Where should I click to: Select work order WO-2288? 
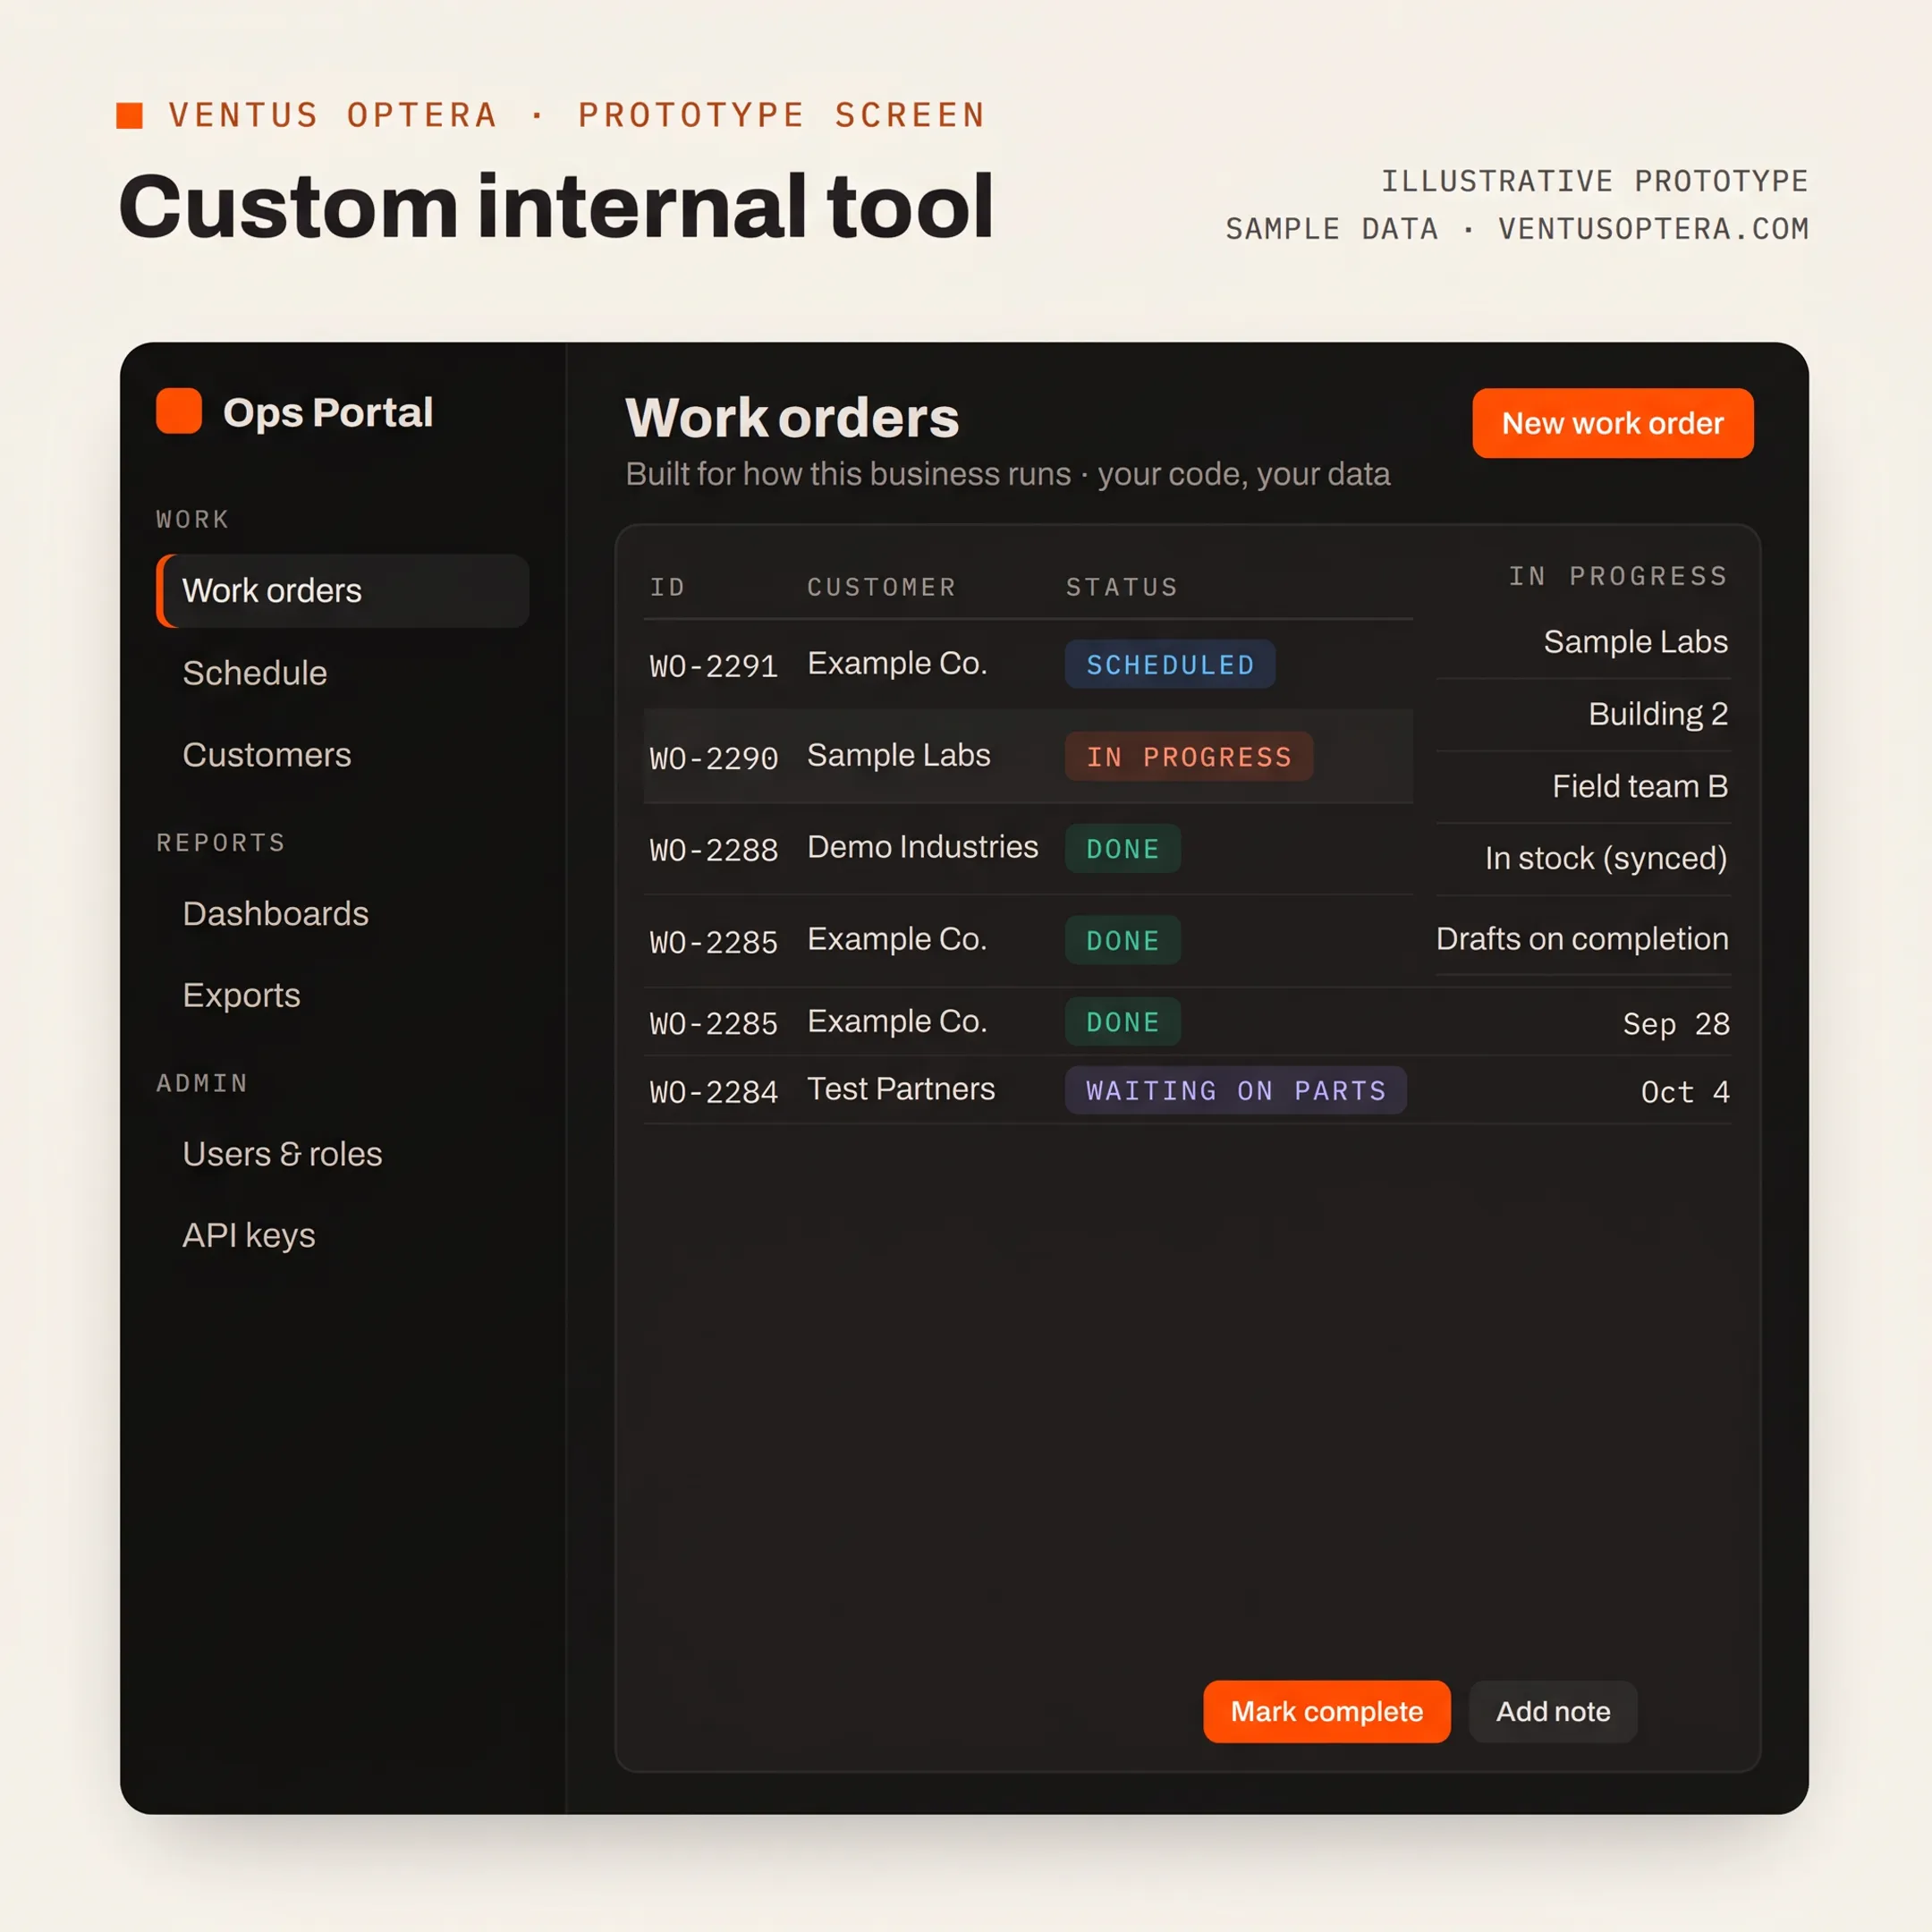click(713, 850)
